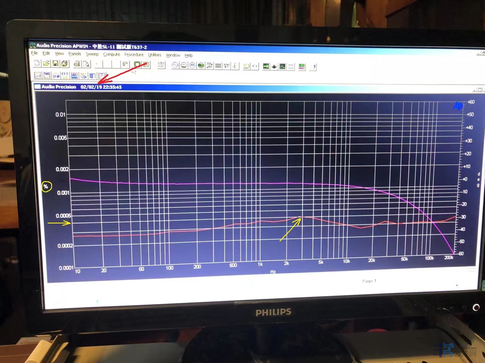
Task: Open the STAT BIT status bits panel
Action: point(227,66)
